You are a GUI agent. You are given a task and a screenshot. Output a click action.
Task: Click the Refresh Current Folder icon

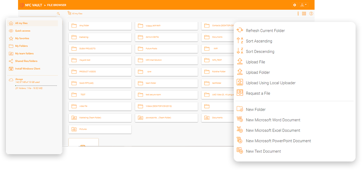(240, 30)
